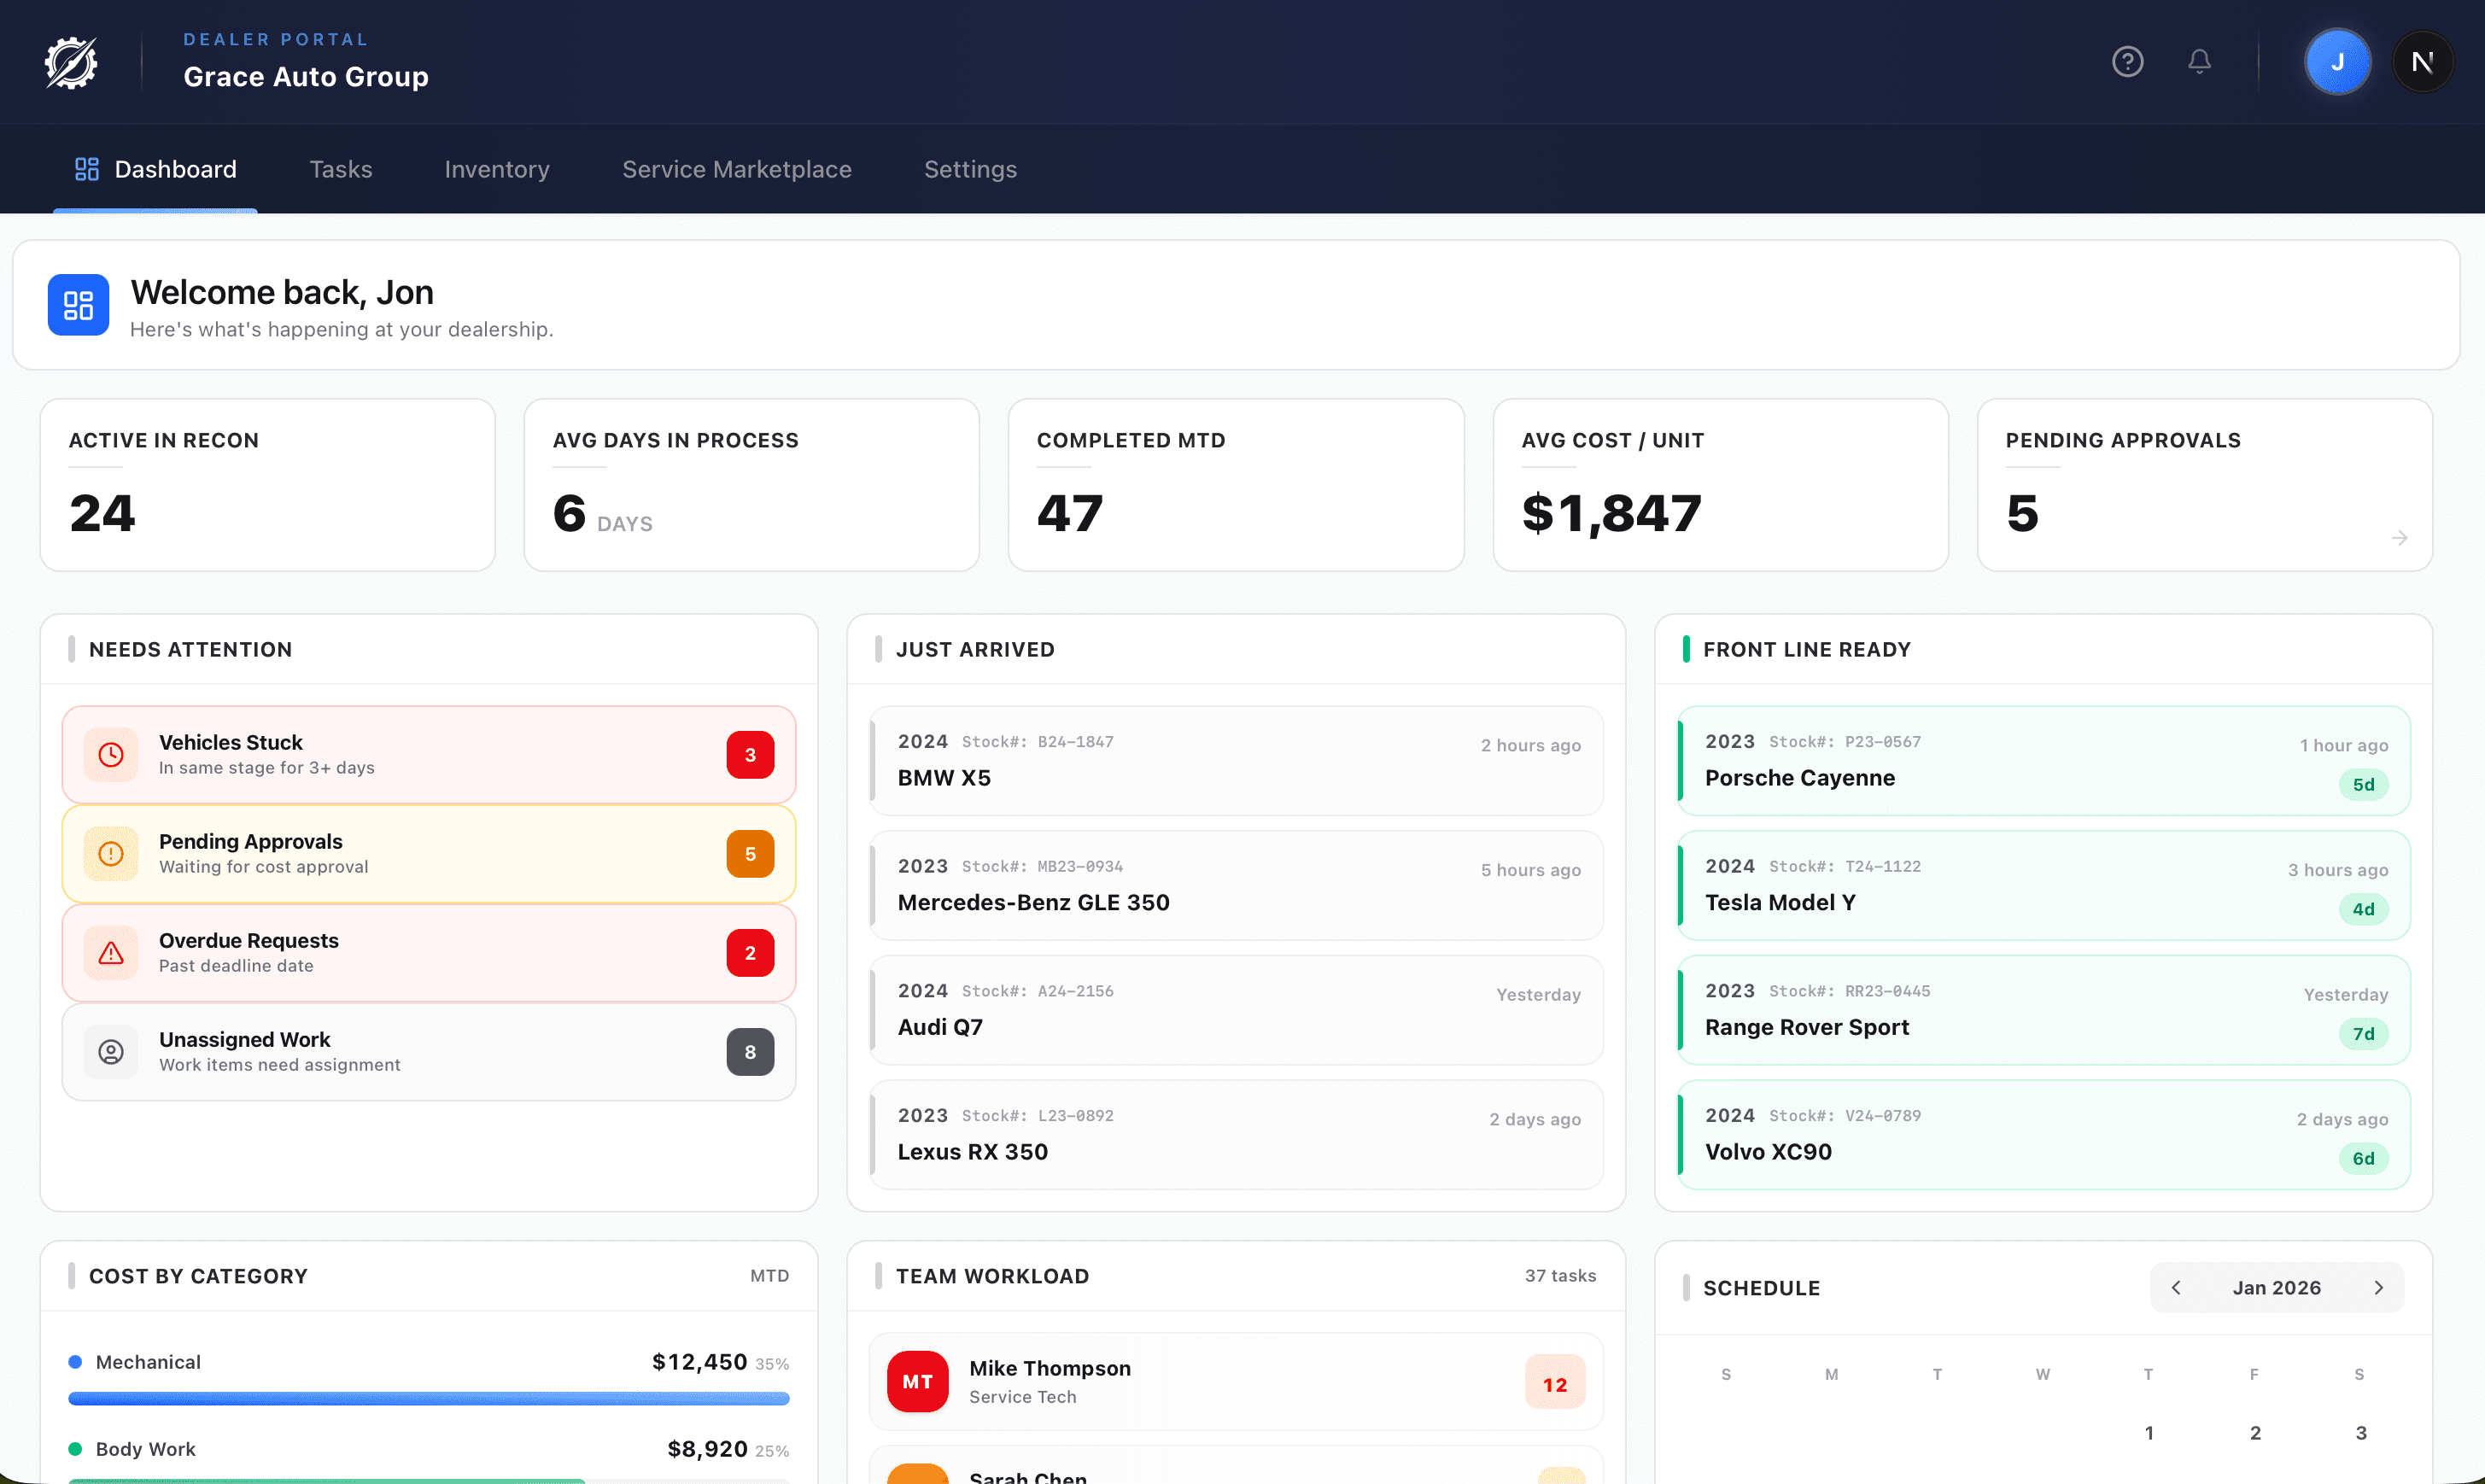
Task: Open the Audi Q7 entry
Action: click(x=1236, y=1010)
